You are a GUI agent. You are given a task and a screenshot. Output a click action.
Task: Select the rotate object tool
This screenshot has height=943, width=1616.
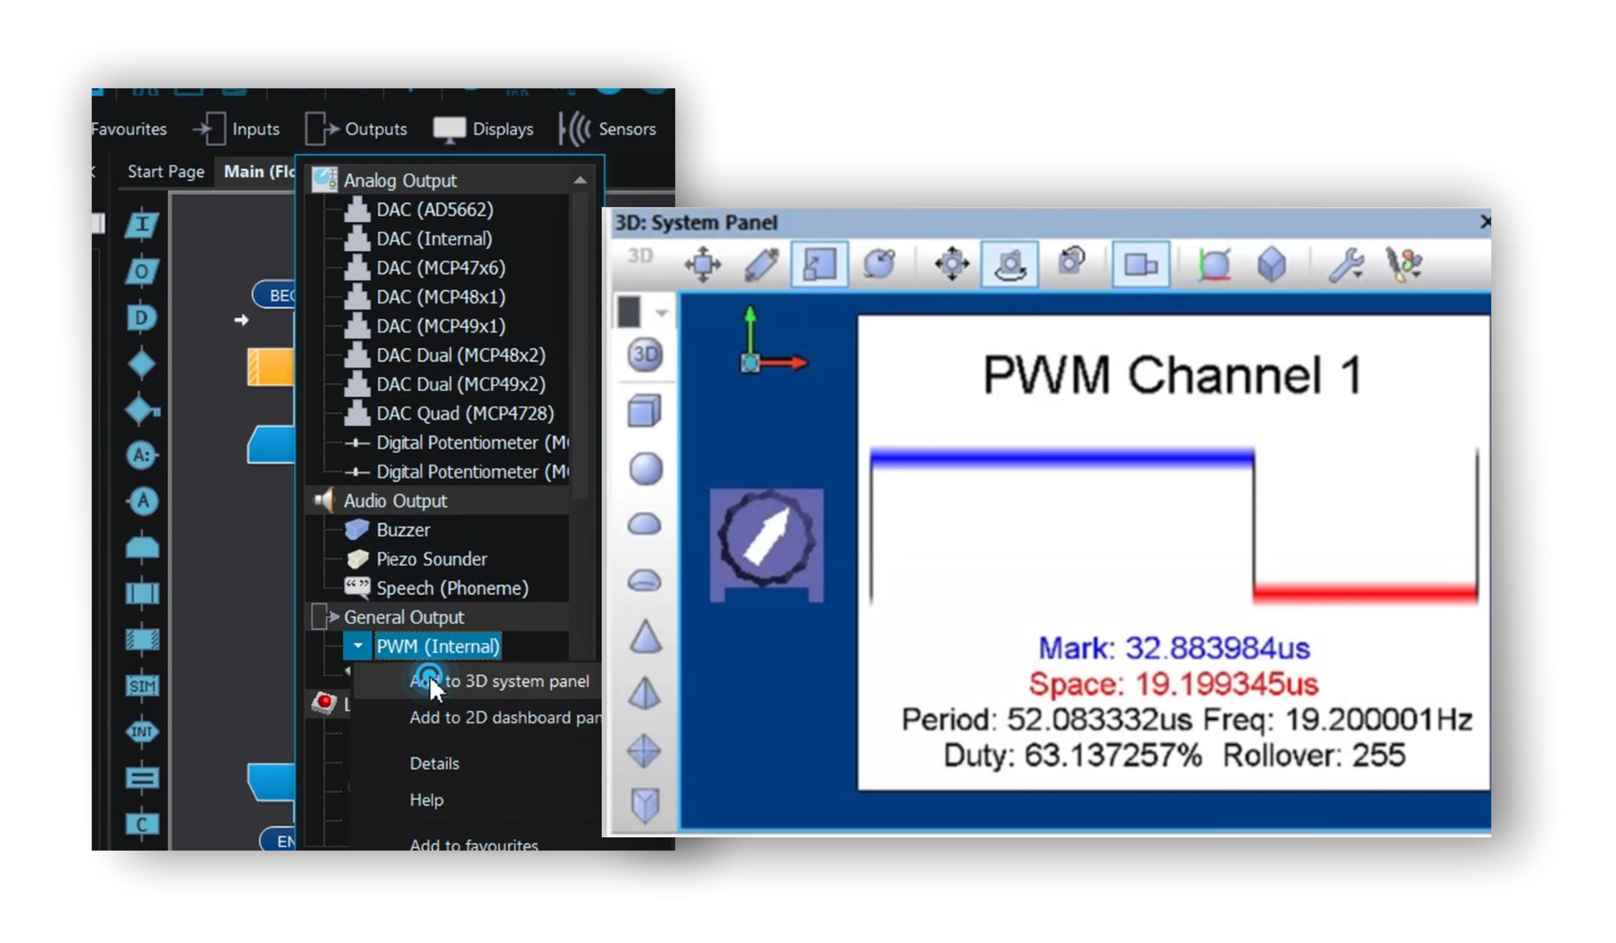click(x=879, y=264)
